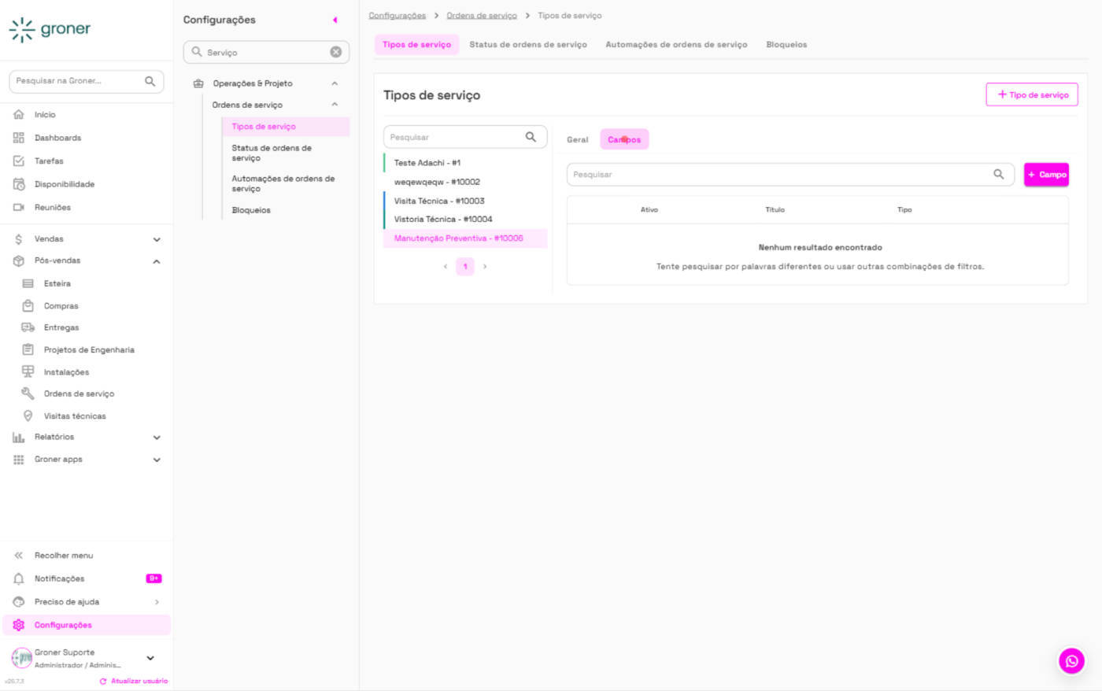
Task: Click the Relatórios chart icon
Action: (x=19, y=438)
